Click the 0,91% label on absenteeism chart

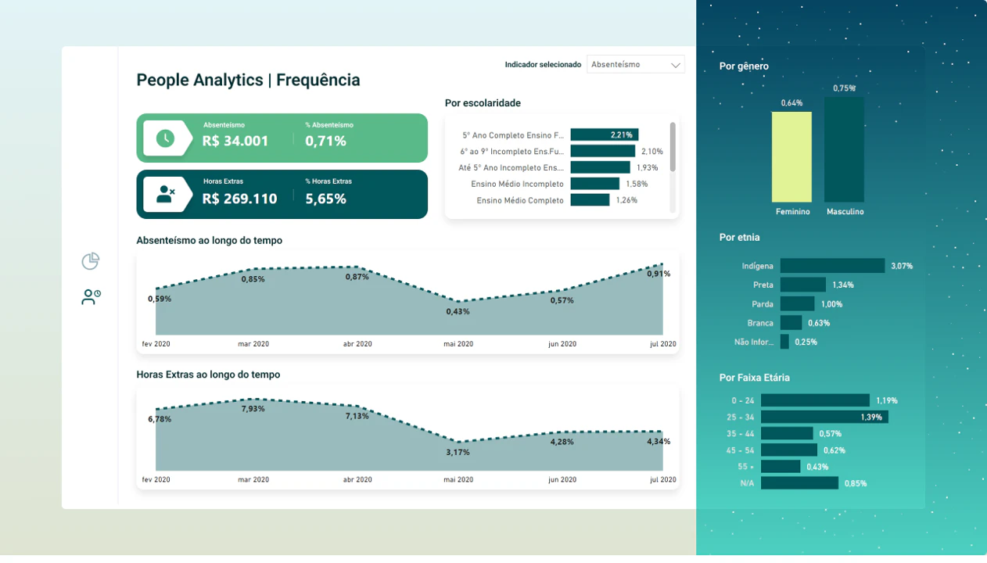[659, 274]
